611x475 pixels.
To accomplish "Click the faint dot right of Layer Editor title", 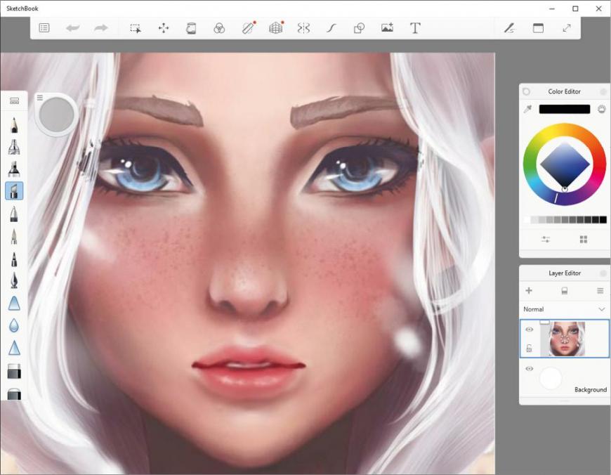I will pos(603,273).
